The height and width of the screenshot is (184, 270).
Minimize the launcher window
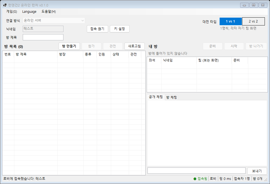(244, 5)
